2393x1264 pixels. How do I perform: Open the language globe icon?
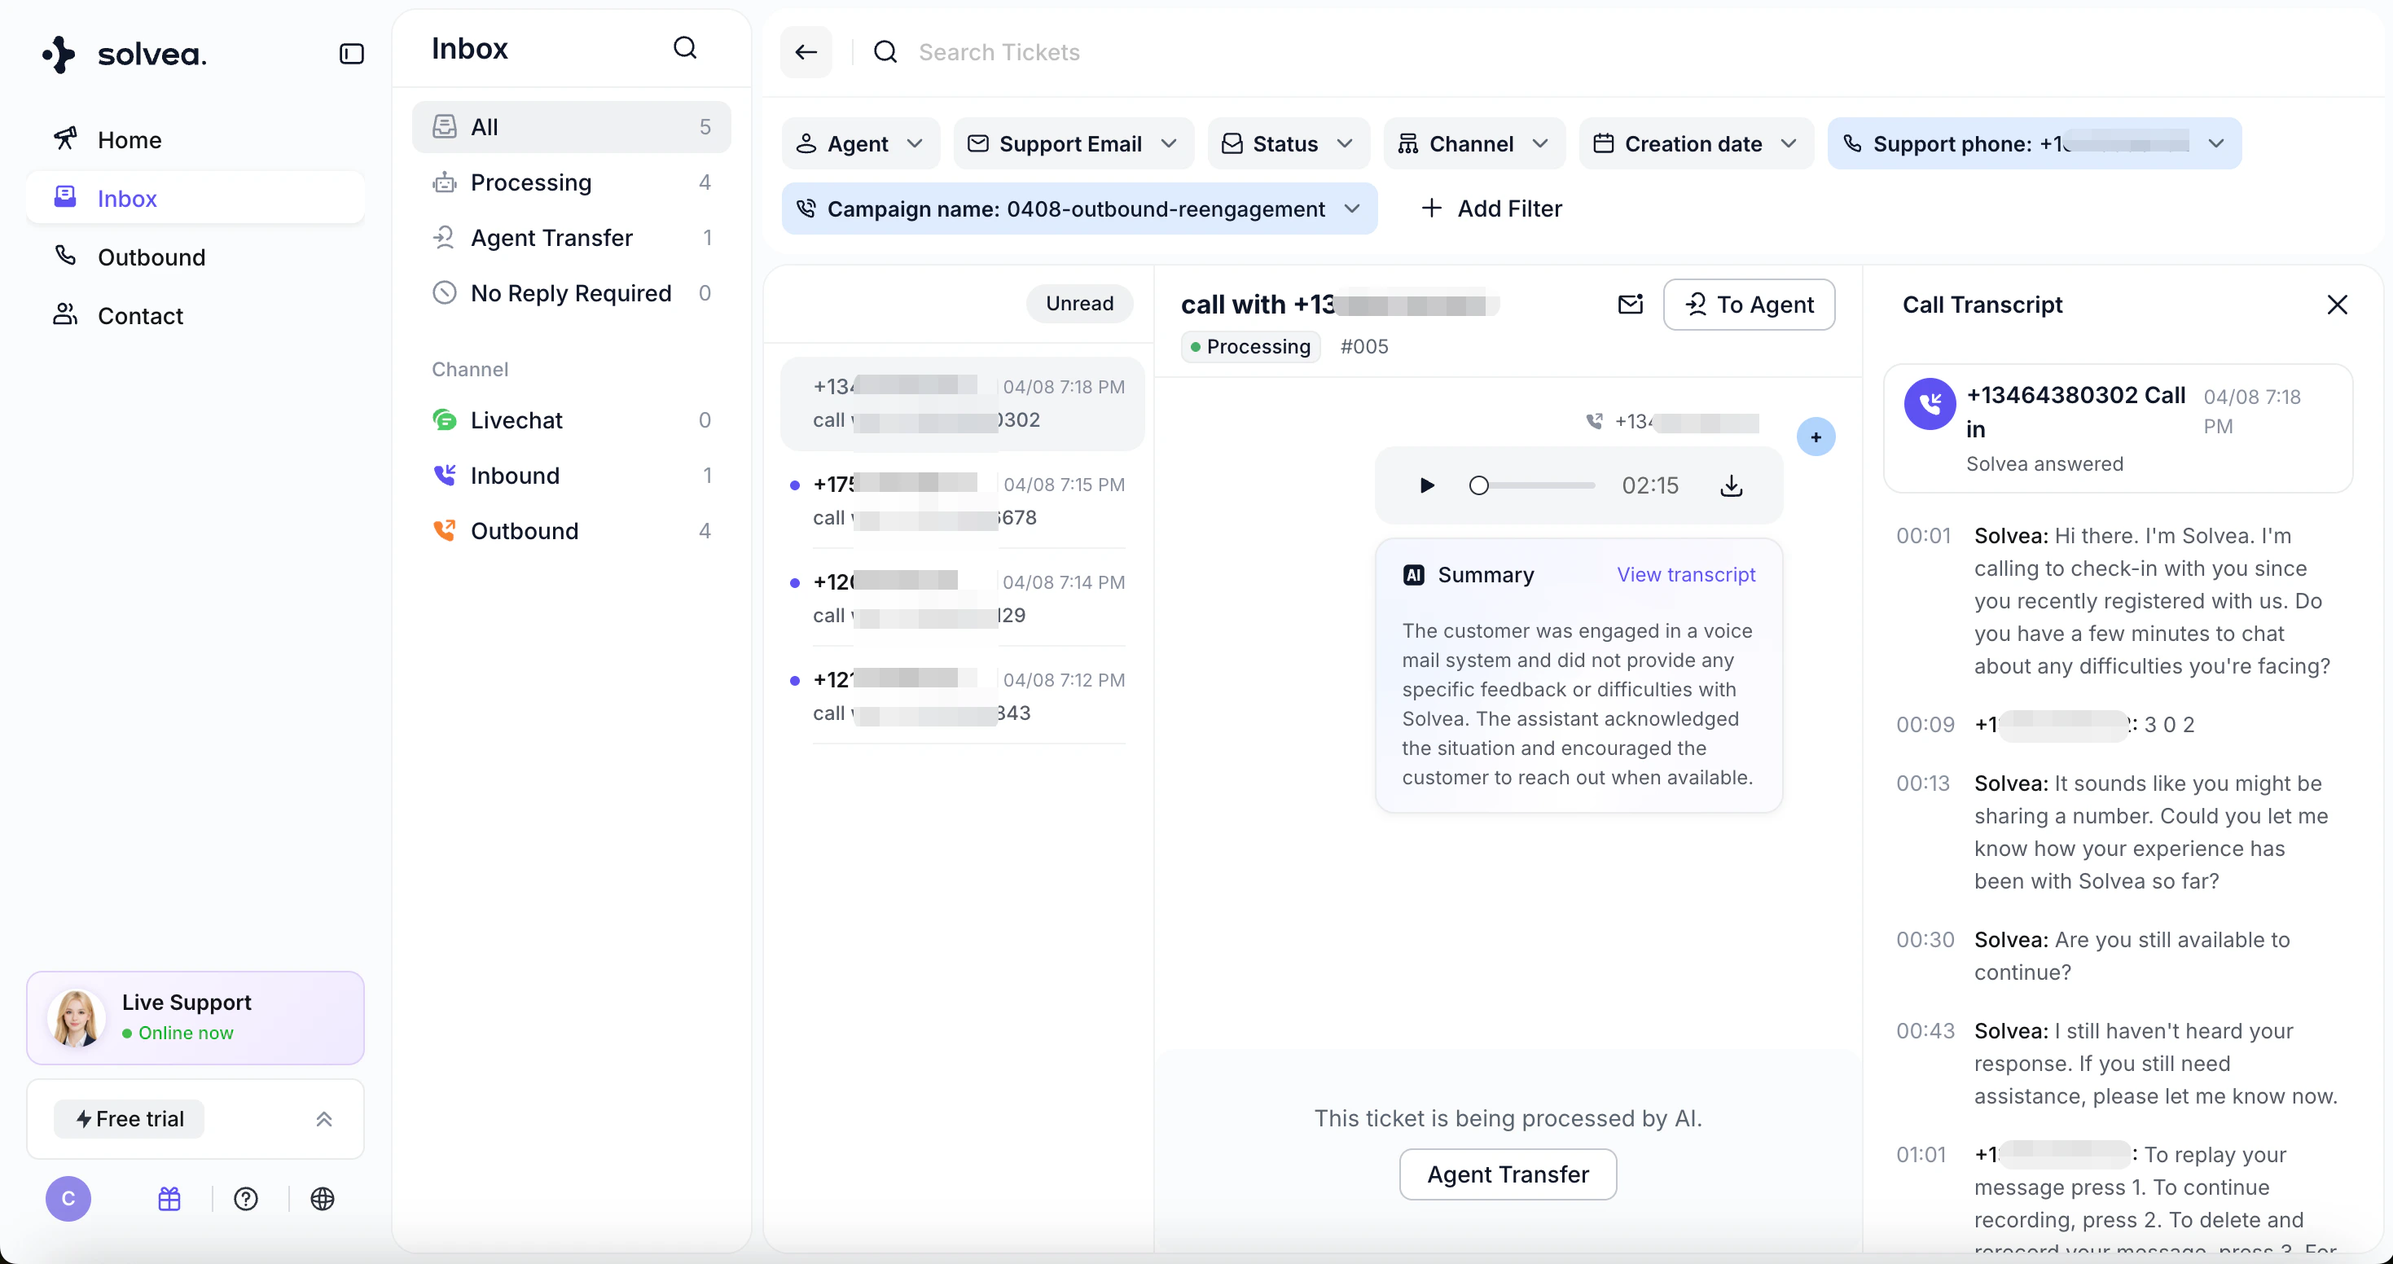click(x=323, y=1199)
